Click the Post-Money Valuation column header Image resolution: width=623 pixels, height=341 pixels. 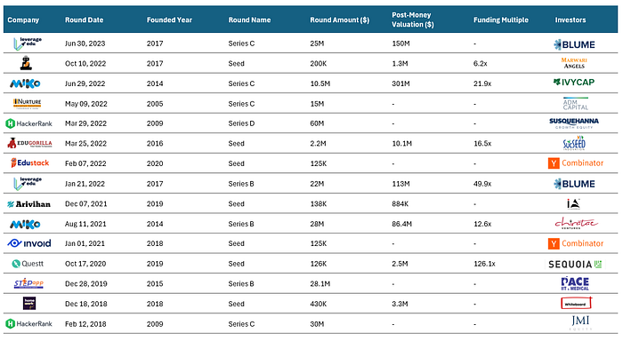413,20
